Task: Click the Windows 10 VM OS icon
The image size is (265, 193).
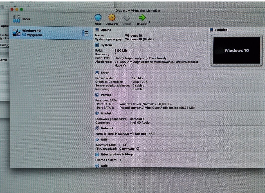Action: 16,32
